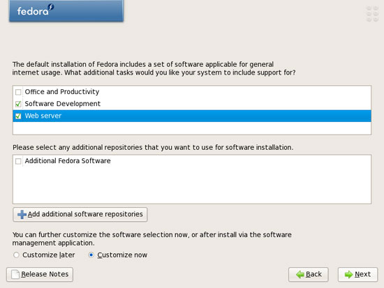The height and width of the screenshot is (288, 384).
Task: Select the Customize now radio button
Action: point(91,255)
